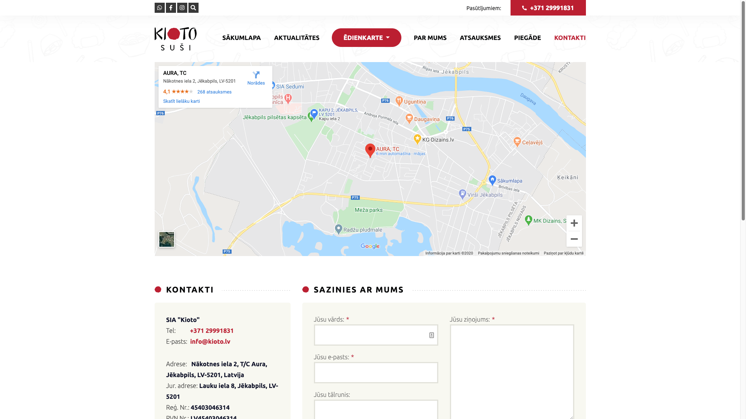Expand the Ēdienkarte dropdown menu
Viewport: 746px width, 419px height.
(x=366, y=38)
